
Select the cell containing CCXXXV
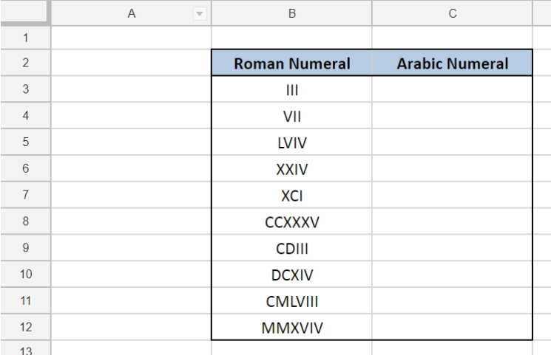tap(291, 221)
